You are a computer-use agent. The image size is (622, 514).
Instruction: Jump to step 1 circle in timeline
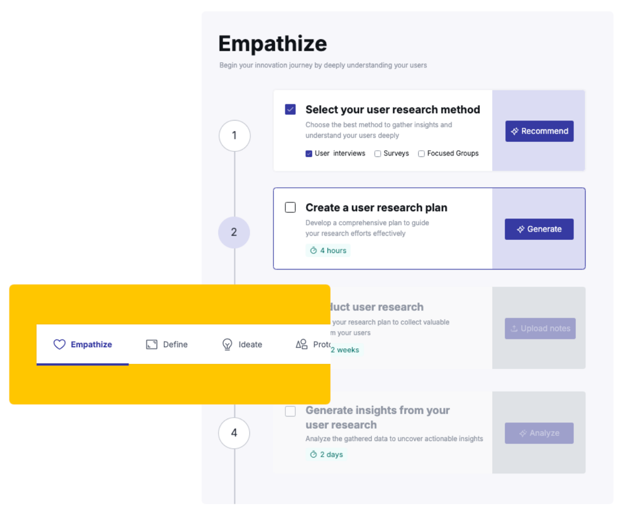[x=234, y=136]
